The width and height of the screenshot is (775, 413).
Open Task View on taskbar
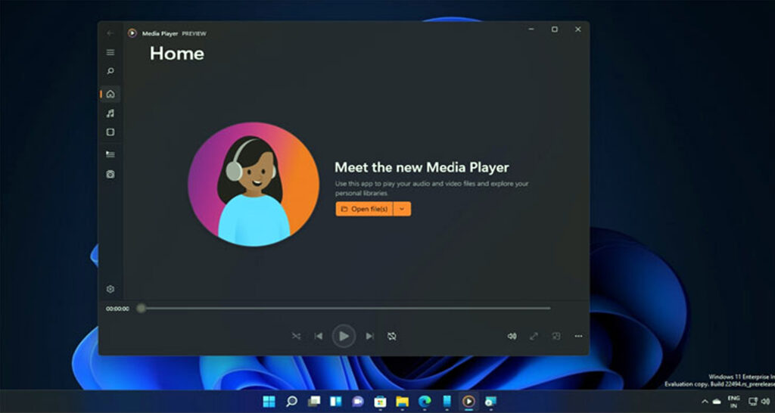[x=314, y=401]
